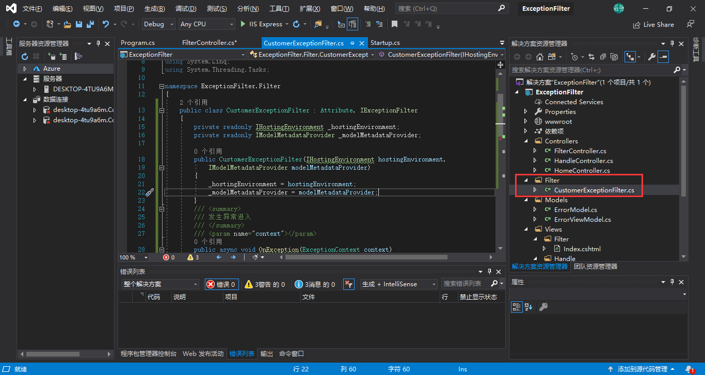Viewport: 705px width, 375px height.
Task: Open the error scope dropdown in Error List
Action: pos(160,284)
